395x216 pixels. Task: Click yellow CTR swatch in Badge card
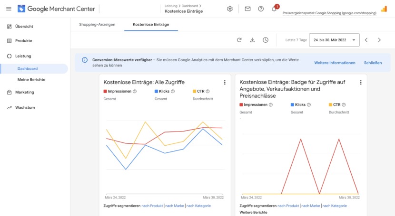[x=330, y=105]
